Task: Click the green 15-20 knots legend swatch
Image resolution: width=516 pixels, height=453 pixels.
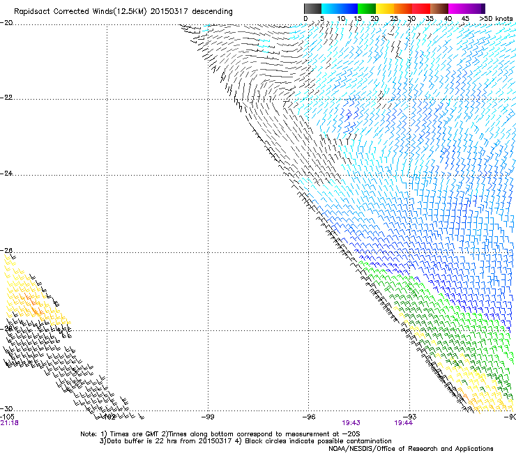Action: tap(367, 8)
